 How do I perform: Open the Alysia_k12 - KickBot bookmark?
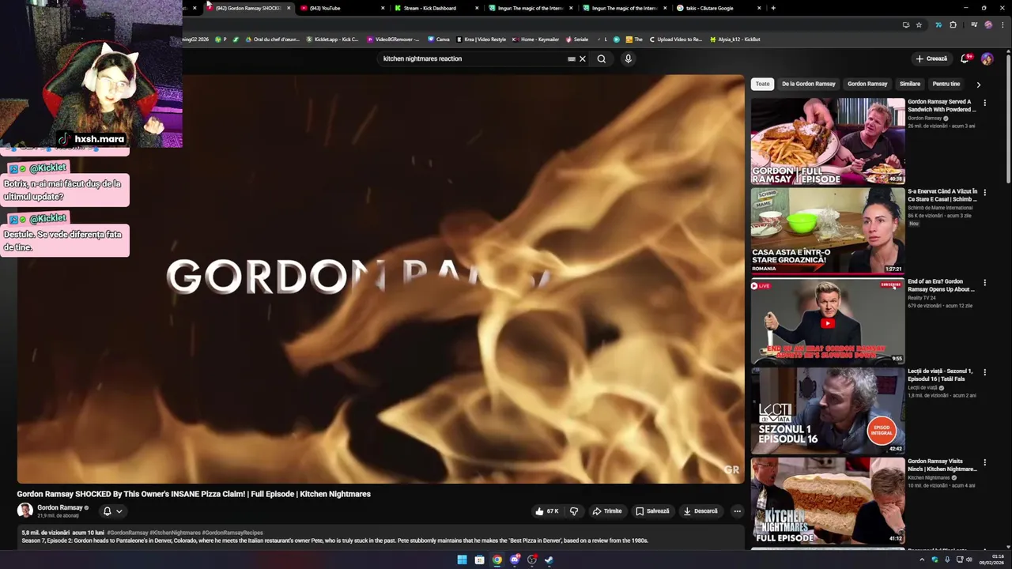(734, 39)
